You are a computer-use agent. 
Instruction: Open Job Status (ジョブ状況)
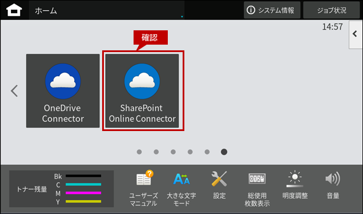(332, 10)
